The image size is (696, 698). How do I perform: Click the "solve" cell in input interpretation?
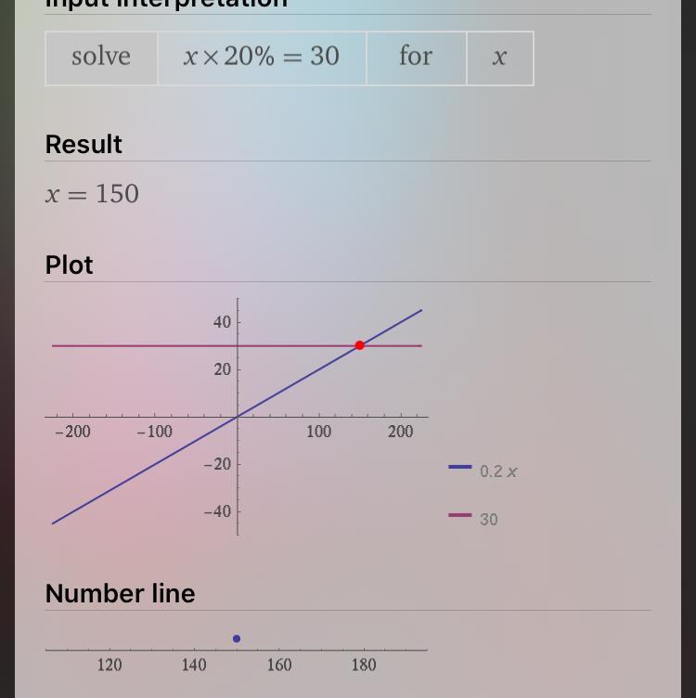click(x=101, y=58)
